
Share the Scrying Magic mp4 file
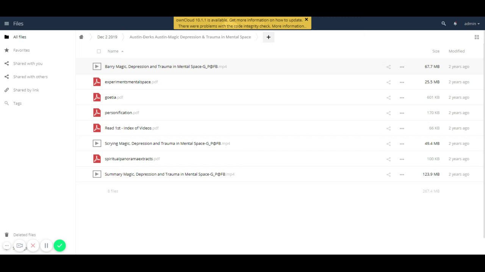pyautogui.click(x=388, y=144)
